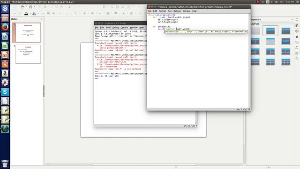300x169 pixels.
Task: Choose the Title, Content layout
Action: 285,31
